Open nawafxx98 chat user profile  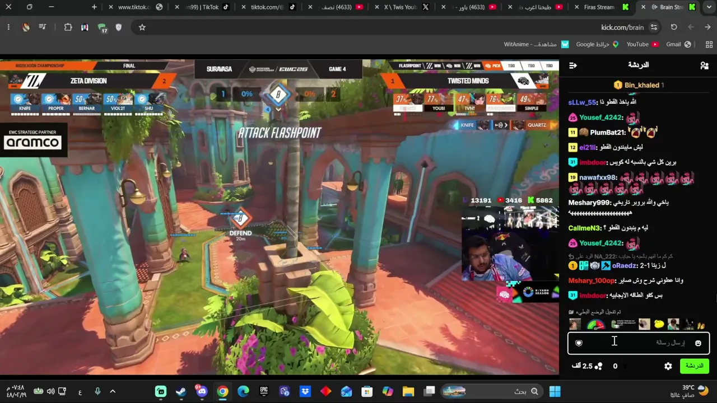(x=598, y=177)
